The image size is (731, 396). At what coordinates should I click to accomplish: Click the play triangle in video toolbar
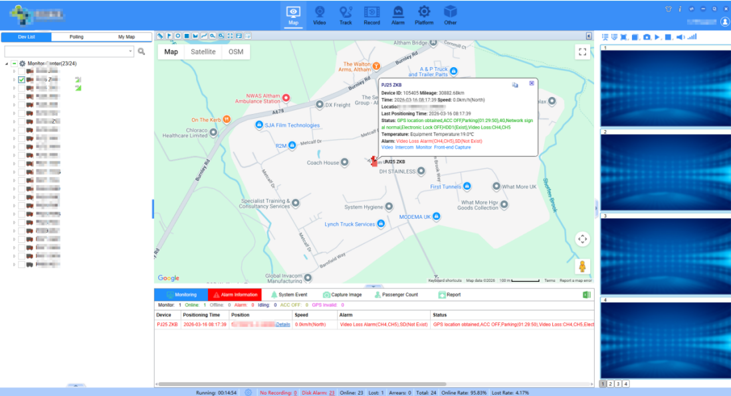tap(657, 36)
